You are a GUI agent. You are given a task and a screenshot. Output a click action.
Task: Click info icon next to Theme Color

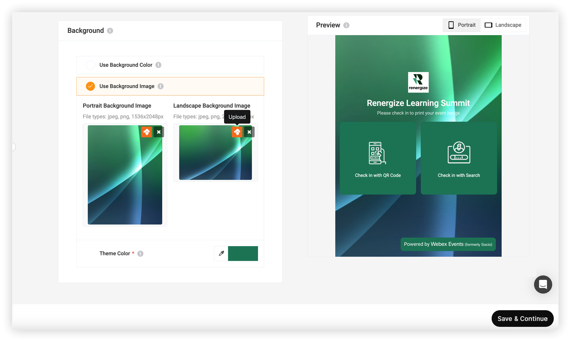click(140, 253)
